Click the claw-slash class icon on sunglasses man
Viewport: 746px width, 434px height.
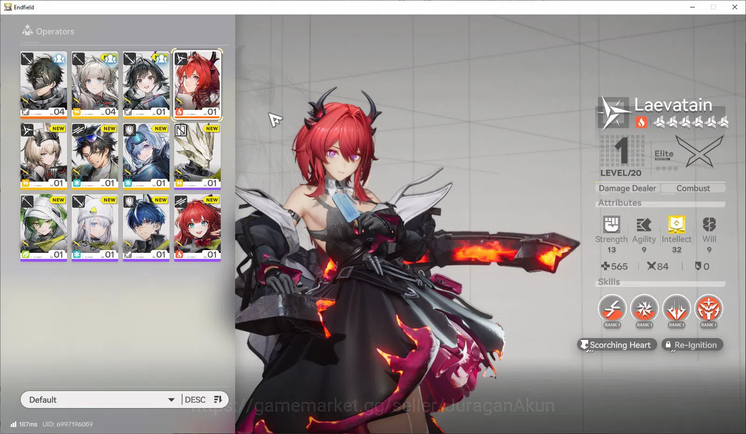click(x=79, y=130)
